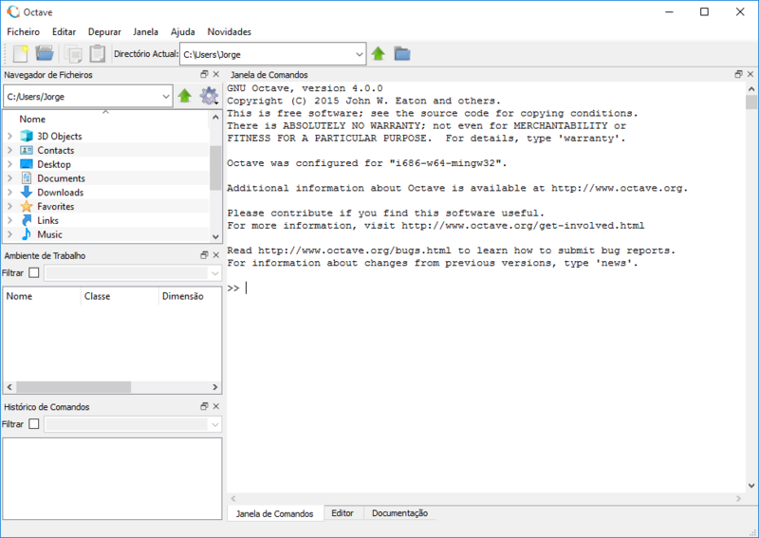Open the Ficheiro menu
Viewport: 759px width, 538px height.
(x=23, y=31)
